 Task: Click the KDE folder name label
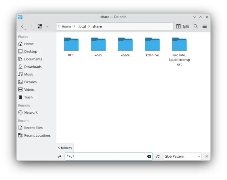point(71,55)
